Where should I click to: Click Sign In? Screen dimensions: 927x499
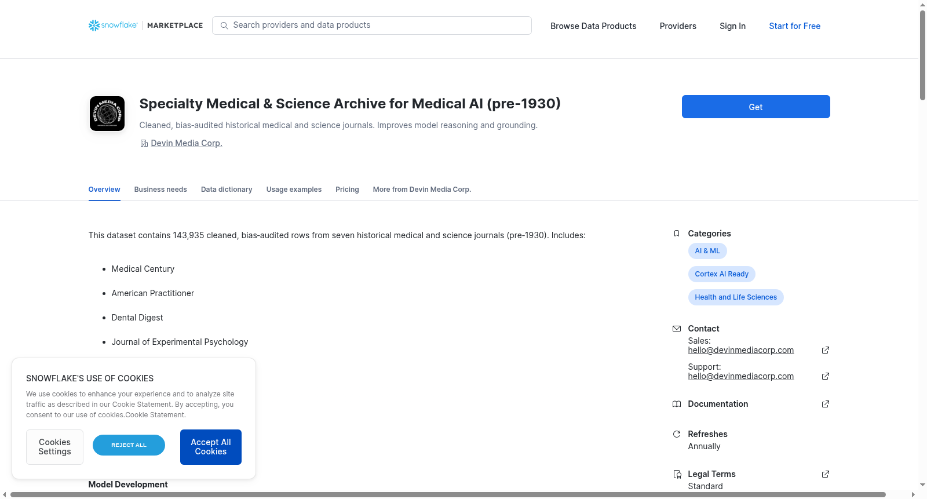click(x=732, y=26)
